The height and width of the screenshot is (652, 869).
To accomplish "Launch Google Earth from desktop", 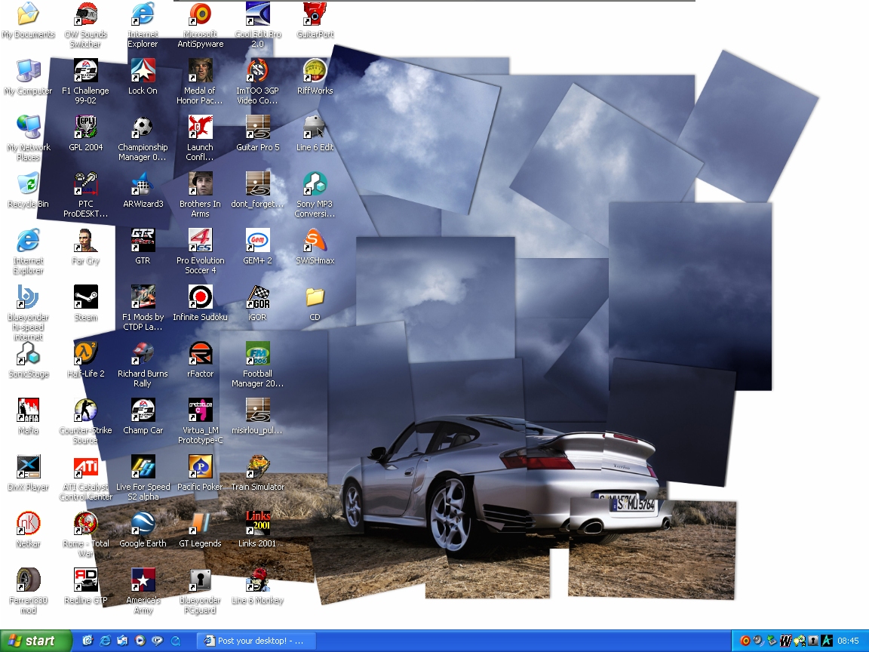I will coord(143,523).
